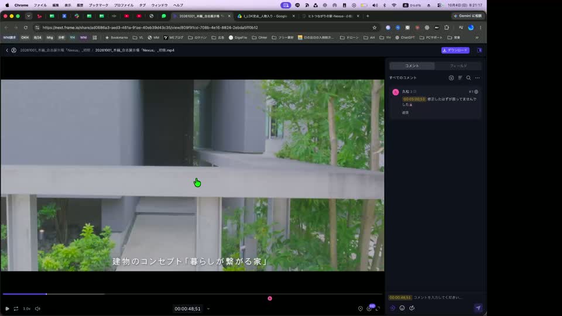Open the Chrome profile avatar
Screen dimensions: 562x316
pos(471,28)
